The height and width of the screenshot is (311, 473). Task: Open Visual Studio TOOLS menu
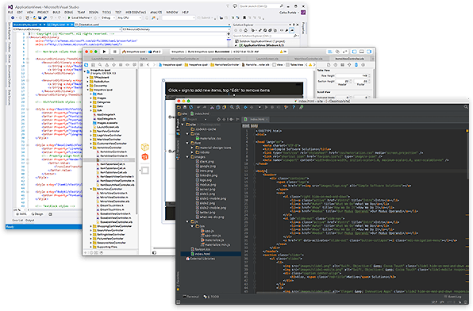pyautogui.click(x=106, y=13)
